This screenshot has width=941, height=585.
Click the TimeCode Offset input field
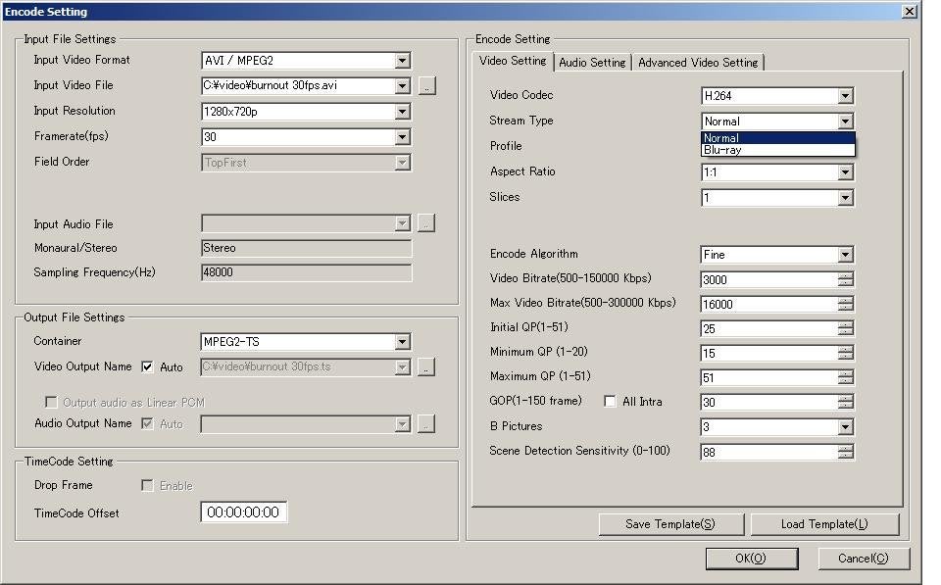tap(244, 512)
